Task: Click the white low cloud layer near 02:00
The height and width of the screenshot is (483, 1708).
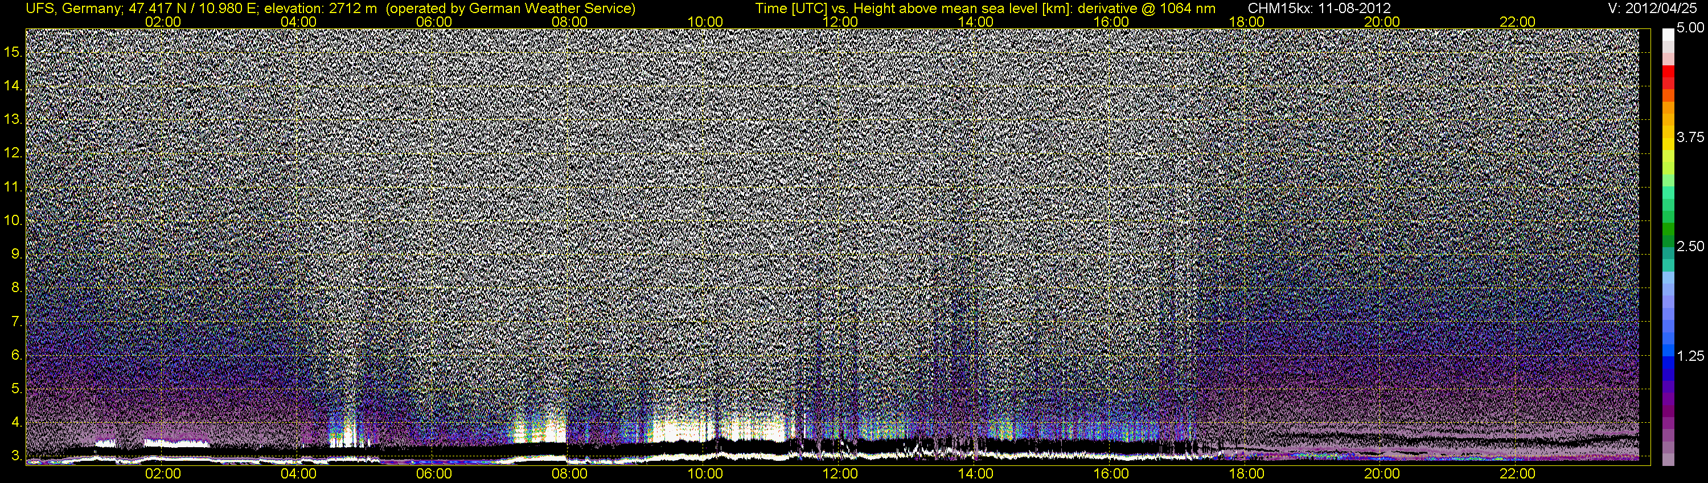Action: click(176, 443)
